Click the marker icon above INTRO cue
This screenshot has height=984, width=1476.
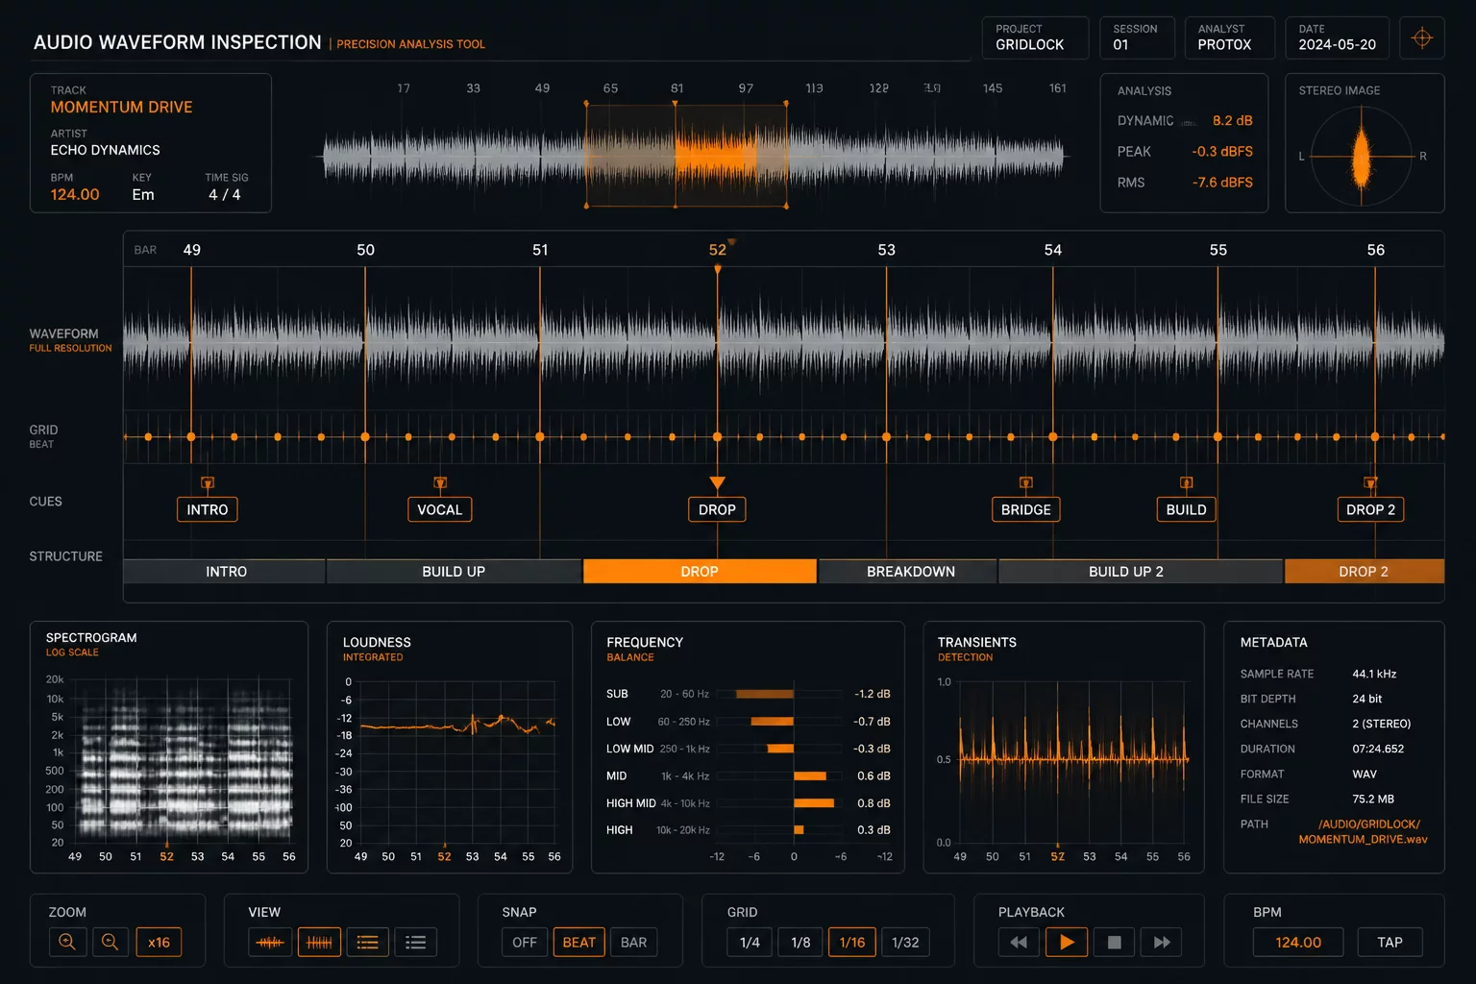pos(208,482)
